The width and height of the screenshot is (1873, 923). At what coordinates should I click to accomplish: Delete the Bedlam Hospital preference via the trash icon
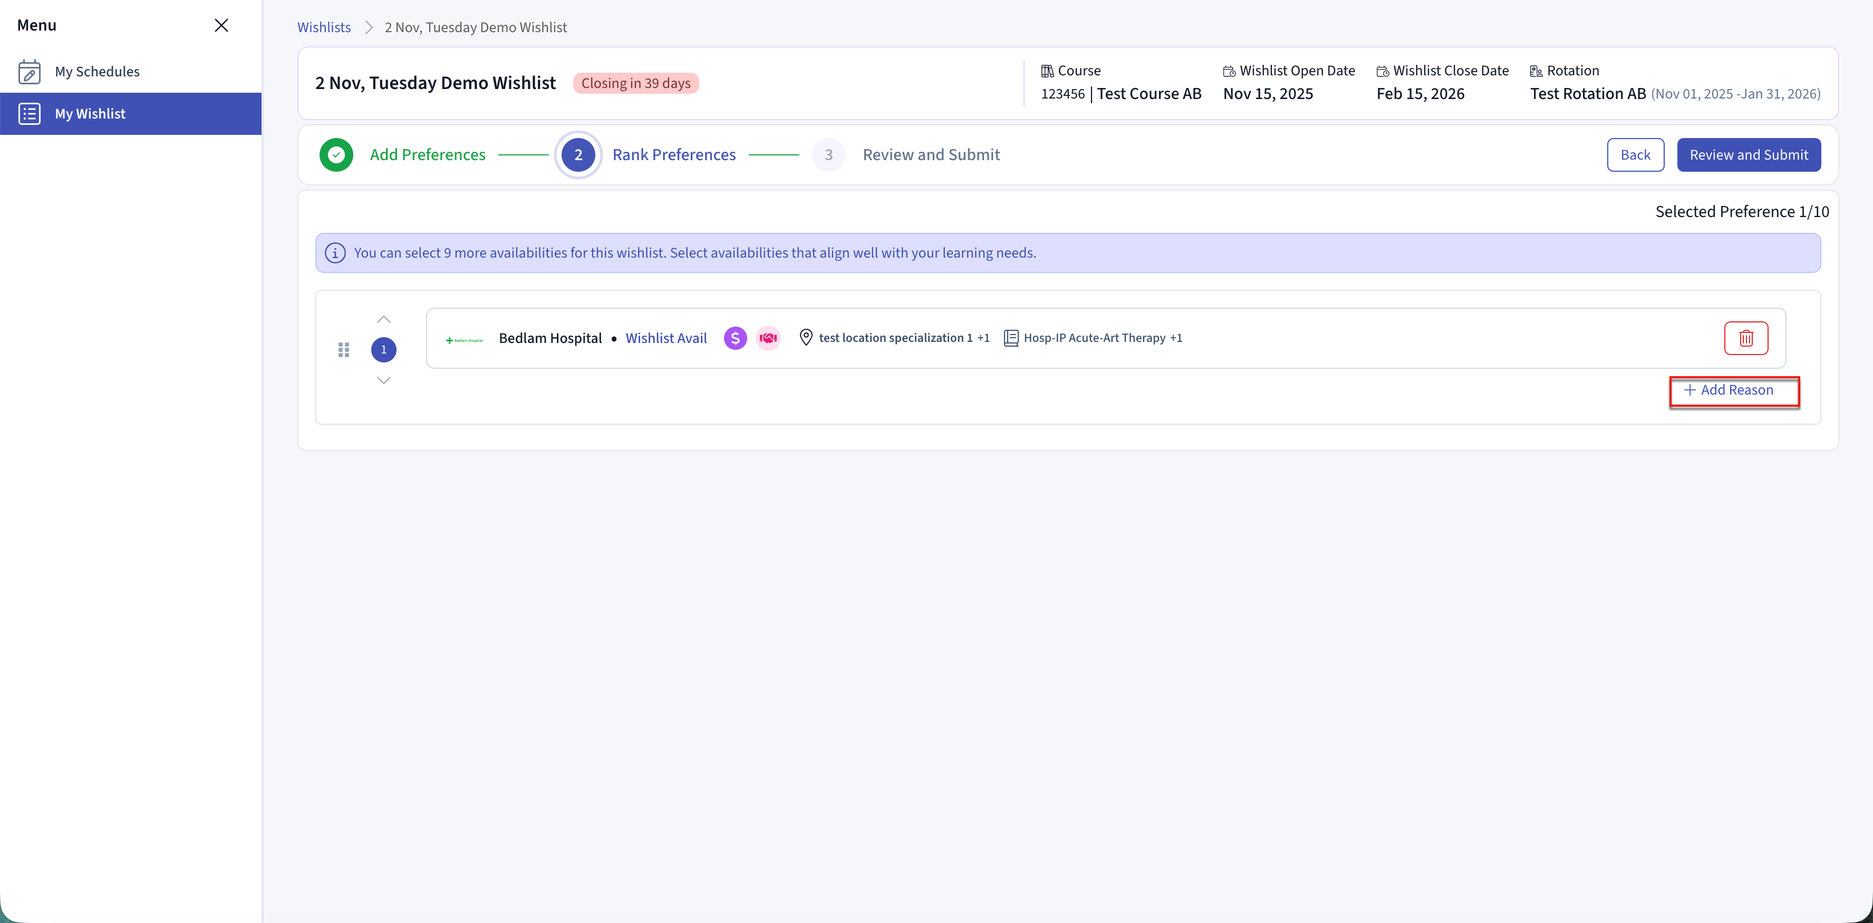[1745, 338]
